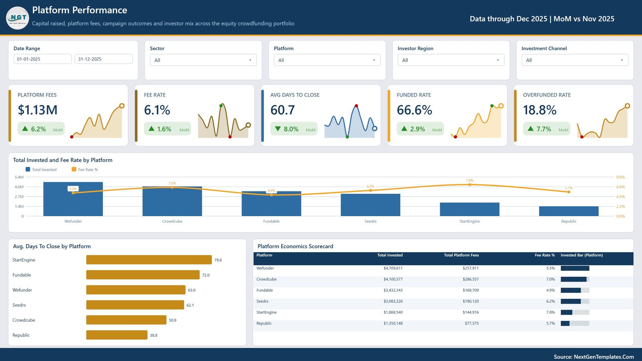The width and height of the screenshot is (642, 361).
Task: Select the StartEngine bar in combo chart
Action: pos(469,209)
